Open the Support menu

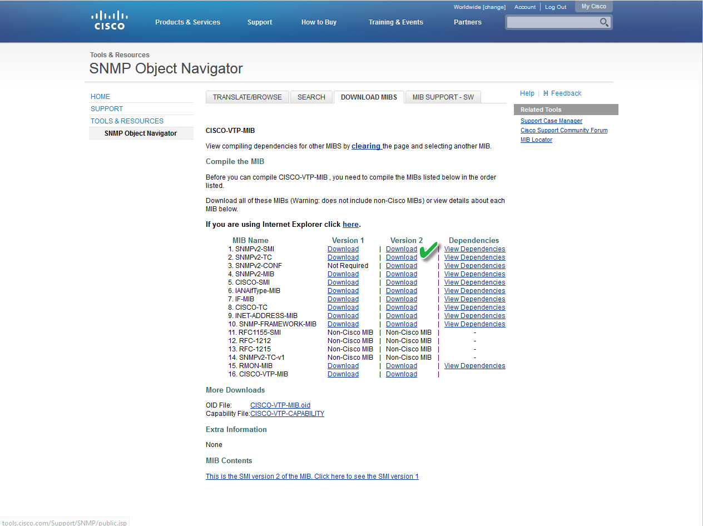[x=260, y=22]
